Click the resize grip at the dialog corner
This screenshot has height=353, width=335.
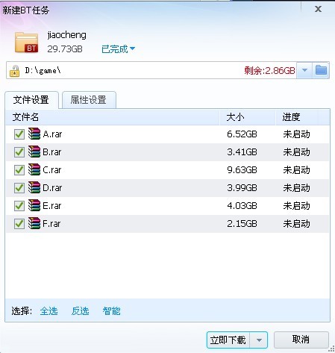click(x=331, y=349)
